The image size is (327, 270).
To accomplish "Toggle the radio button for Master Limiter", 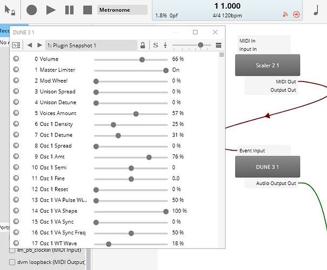I will (x=16, y=70).
